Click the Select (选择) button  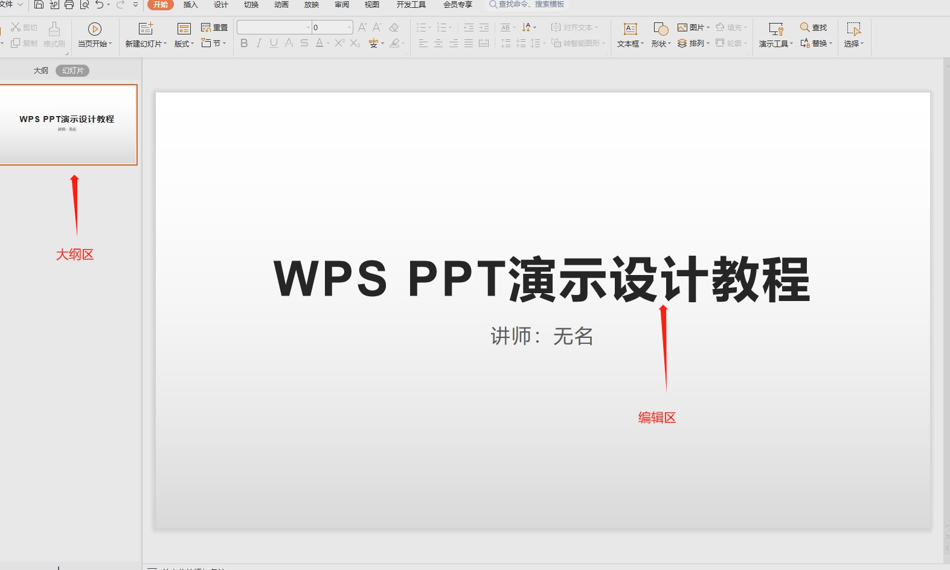pyautogui.click(x=854, y=36)
